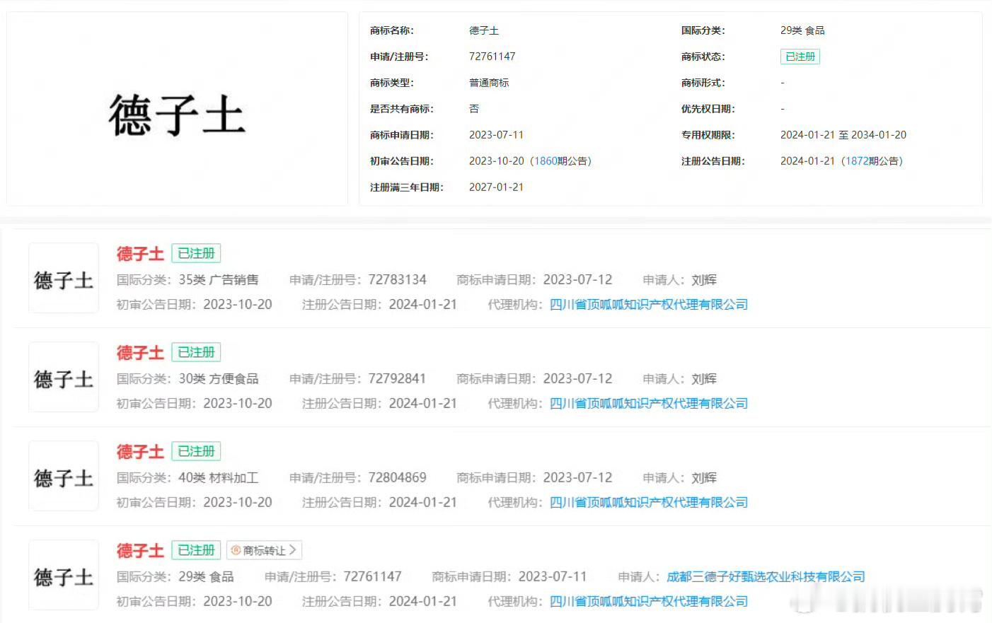Open 德子士 title in the 35类 row
Viewport: 992px width, 623px height.
click(x=140, y=253)
